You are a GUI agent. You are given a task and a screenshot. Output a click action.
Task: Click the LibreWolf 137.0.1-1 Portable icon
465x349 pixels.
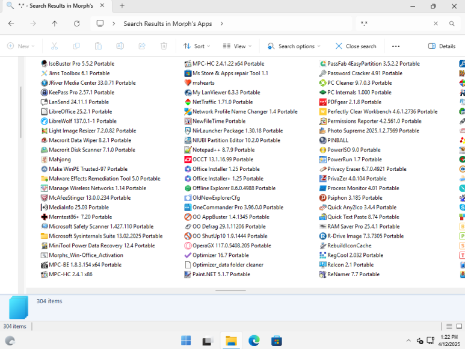coord(44,121)
